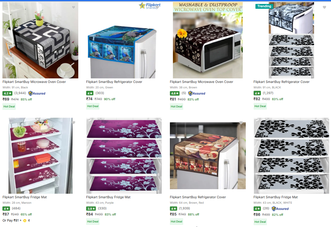
Task: Open peacock Refrigerator Cover product title
Action: [114, 82]
